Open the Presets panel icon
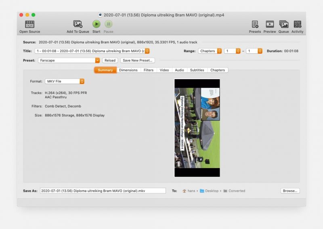The width and height of the screenshot is (323, 229). pos(255,24)
